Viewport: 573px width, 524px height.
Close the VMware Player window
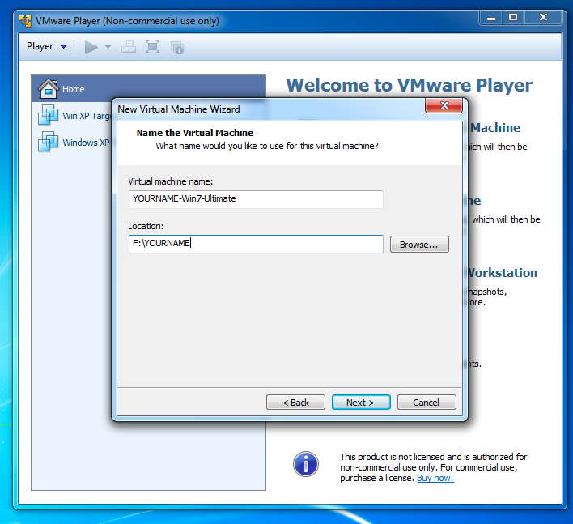point(543,18)
